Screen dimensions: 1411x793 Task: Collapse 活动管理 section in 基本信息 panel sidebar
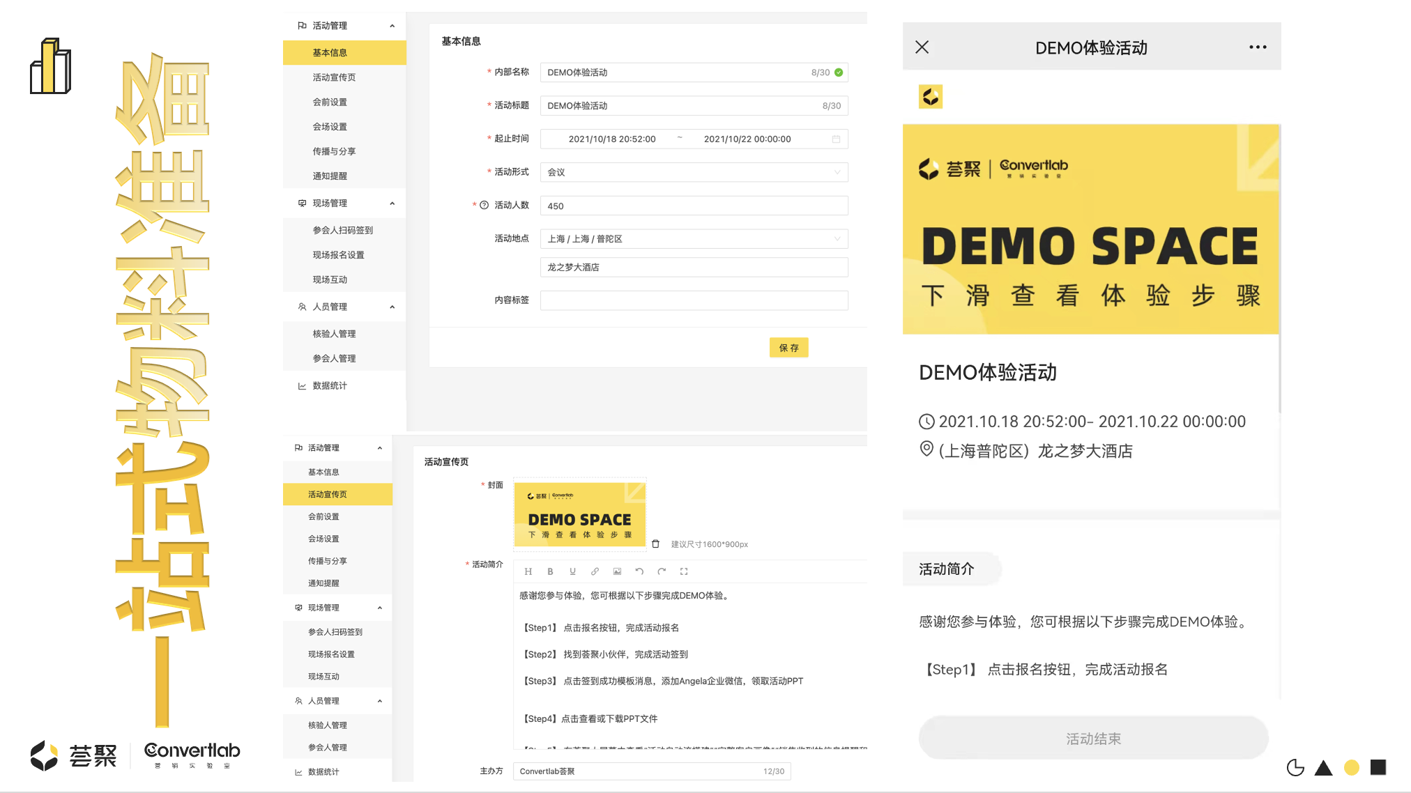pyautogui.click(x=392, y=26)
